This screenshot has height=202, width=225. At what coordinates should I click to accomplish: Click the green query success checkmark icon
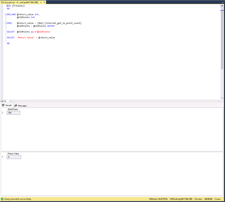coord(2,199)
